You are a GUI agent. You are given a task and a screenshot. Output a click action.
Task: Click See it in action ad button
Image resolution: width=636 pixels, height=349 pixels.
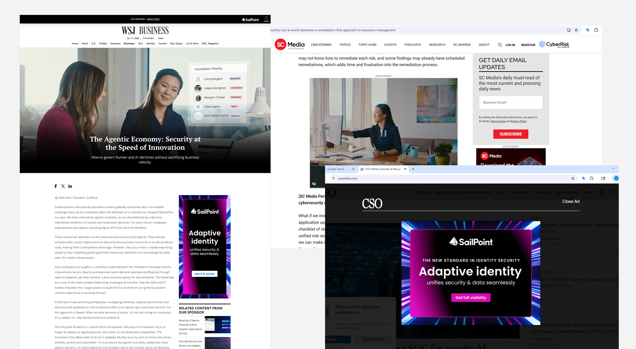click(205, 274)
